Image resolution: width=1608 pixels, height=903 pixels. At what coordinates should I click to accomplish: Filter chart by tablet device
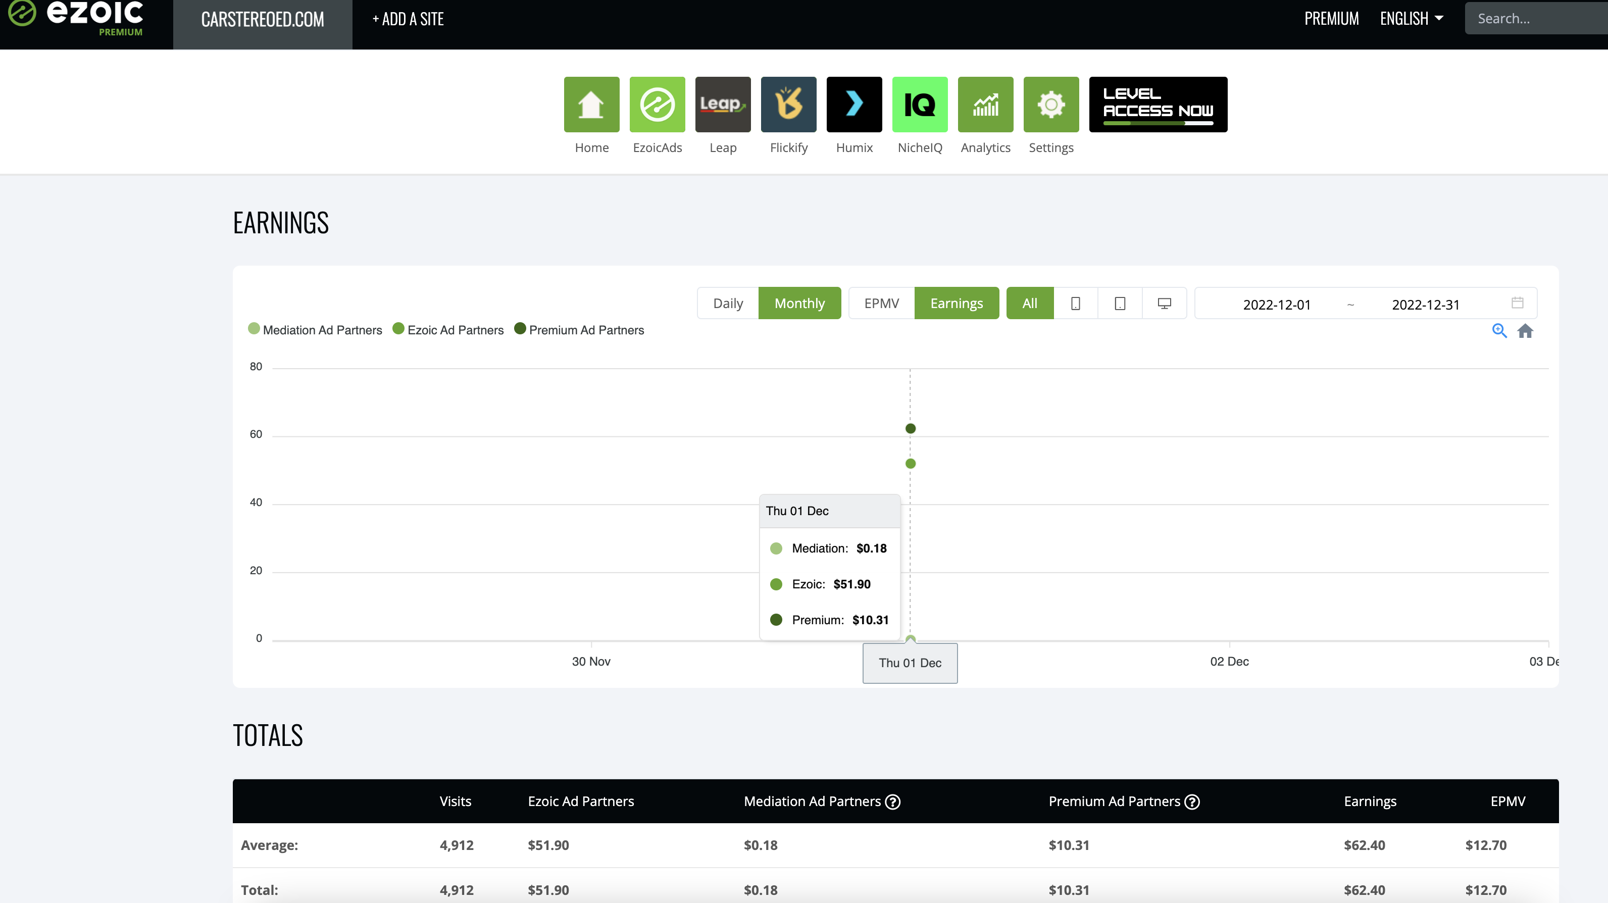pyautogui.click(x=1120, y=304)
